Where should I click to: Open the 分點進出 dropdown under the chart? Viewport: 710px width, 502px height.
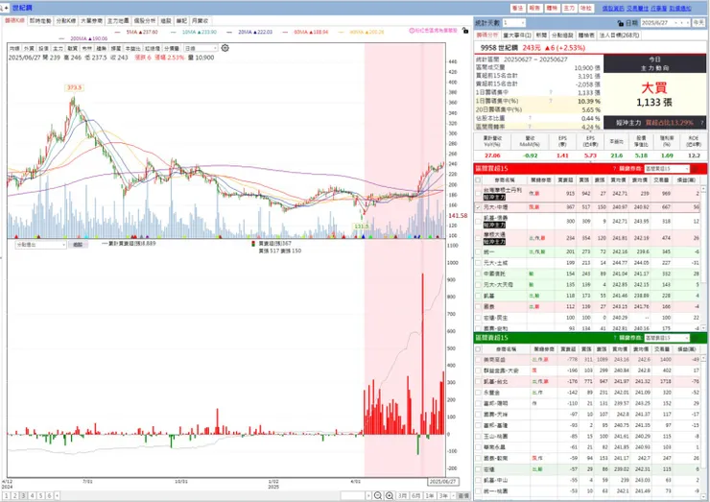pyautogui.click(x=40, y=245)
